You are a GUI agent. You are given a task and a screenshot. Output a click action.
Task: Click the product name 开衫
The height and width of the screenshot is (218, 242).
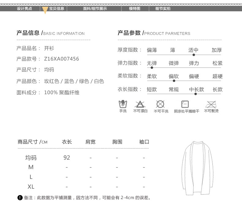coord(49,48)
